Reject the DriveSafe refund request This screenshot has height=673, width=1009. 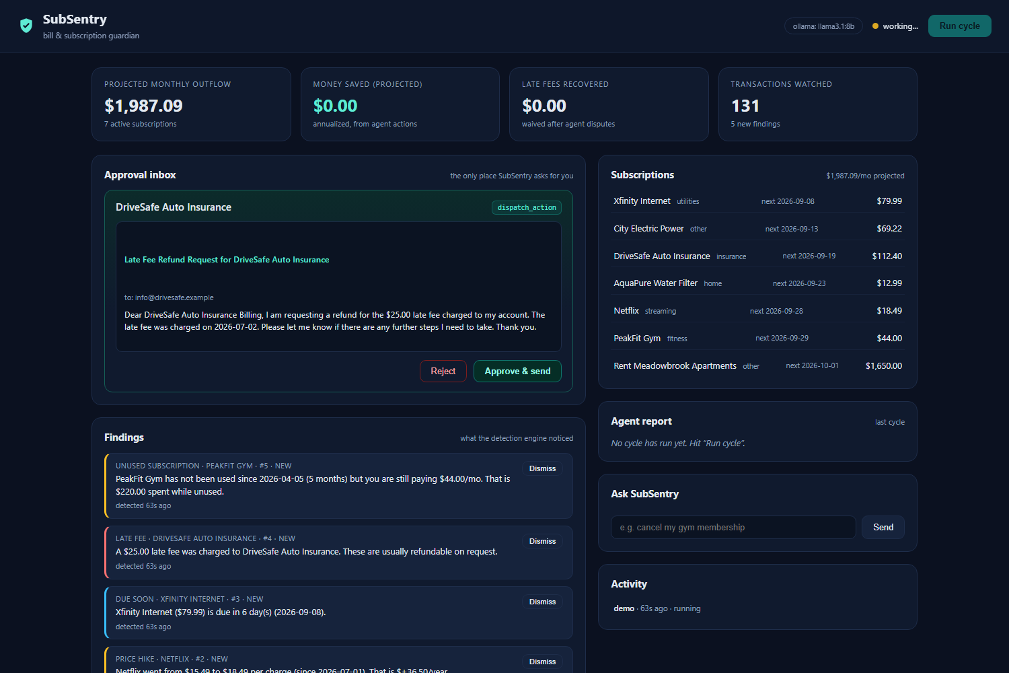[443, 371]
